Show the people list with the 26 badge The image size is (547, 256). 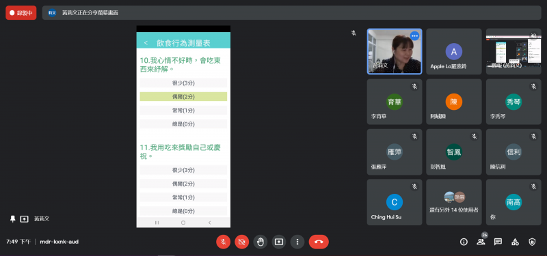click(x=481, y=241)
